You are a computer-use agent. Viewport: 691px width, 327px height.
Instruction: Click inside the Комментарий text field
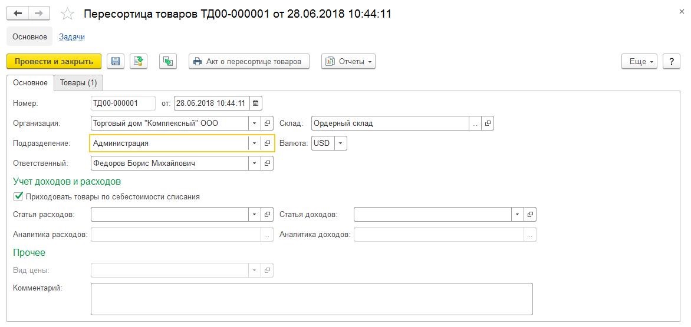[311, 299]
